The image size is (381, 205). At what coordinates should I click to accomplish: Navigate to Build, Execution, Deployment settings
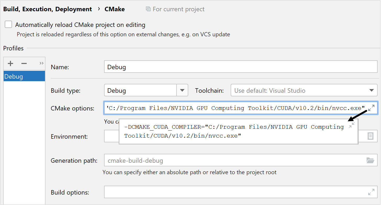coord(48,9)
